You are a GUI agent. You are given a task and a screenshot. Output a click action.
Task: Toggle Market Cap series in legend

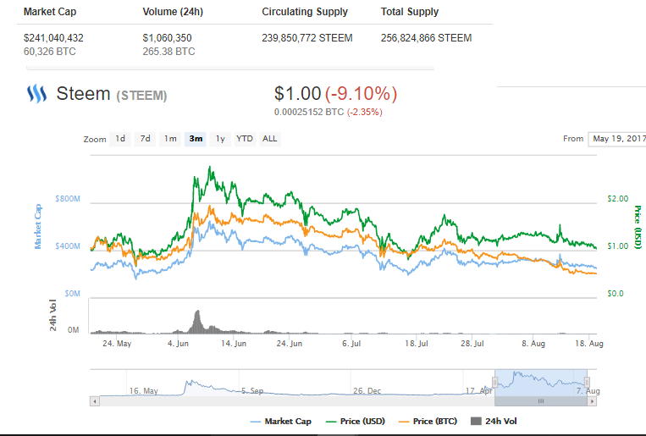coord(280,421)
